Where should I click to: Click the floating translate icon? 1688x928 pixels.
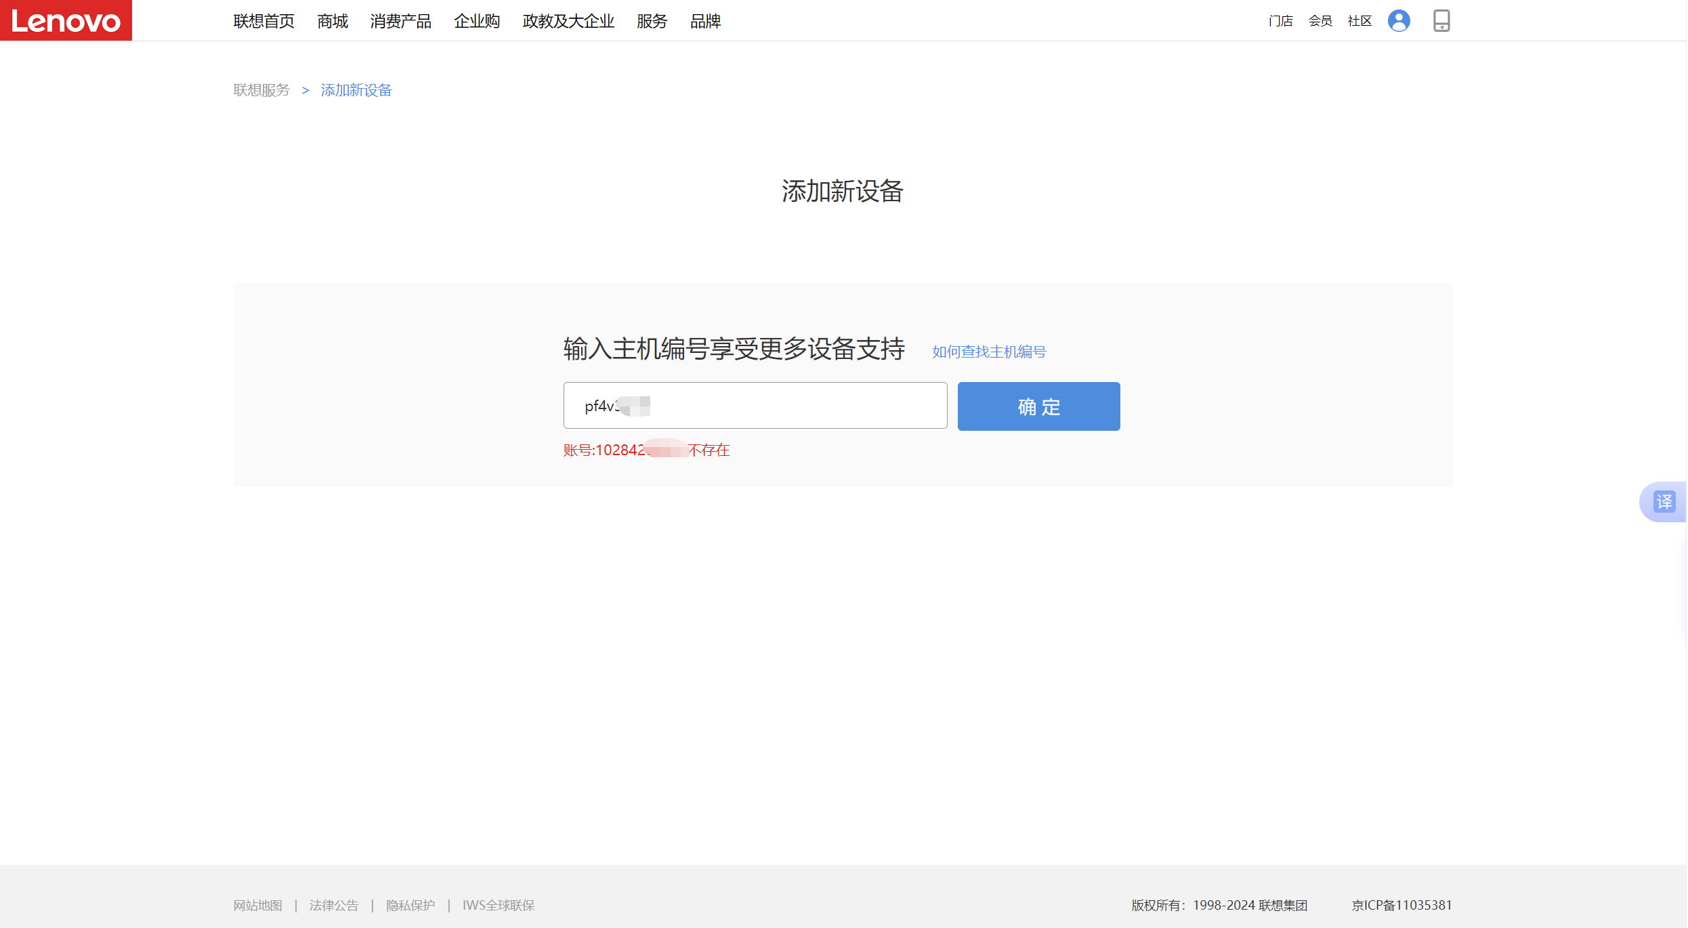[1664, 502]
